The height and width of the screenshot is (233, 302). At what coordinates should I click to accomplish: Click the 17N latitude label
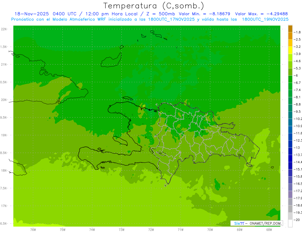coord(4,206)
